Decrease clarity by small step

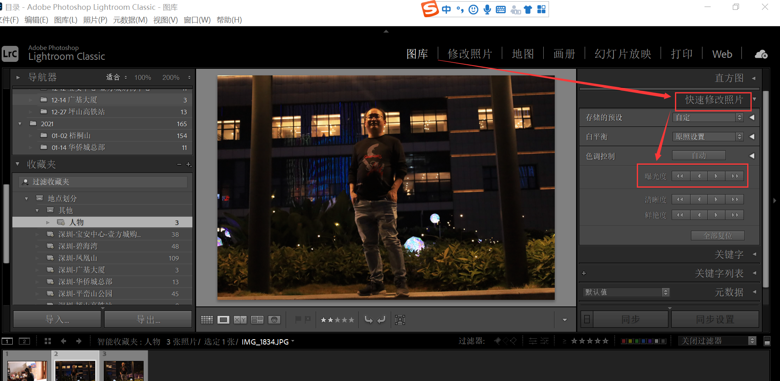click(x=699, y=200)
